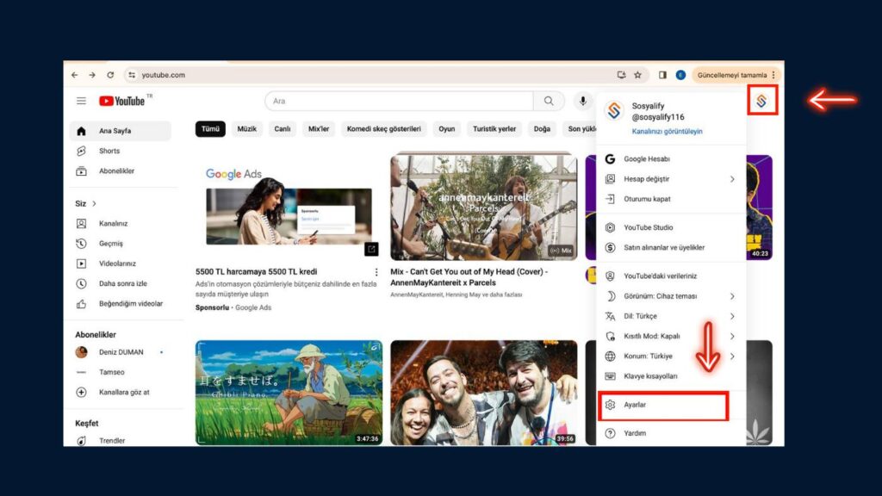Open Ana Sayfa in sidebar
882x496 pixels.
[121, 131]
